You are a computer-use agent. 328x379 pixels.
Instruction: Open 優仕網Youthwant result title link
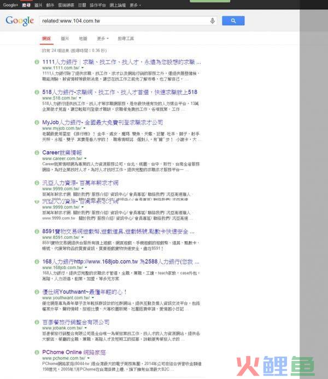(85, 292)
